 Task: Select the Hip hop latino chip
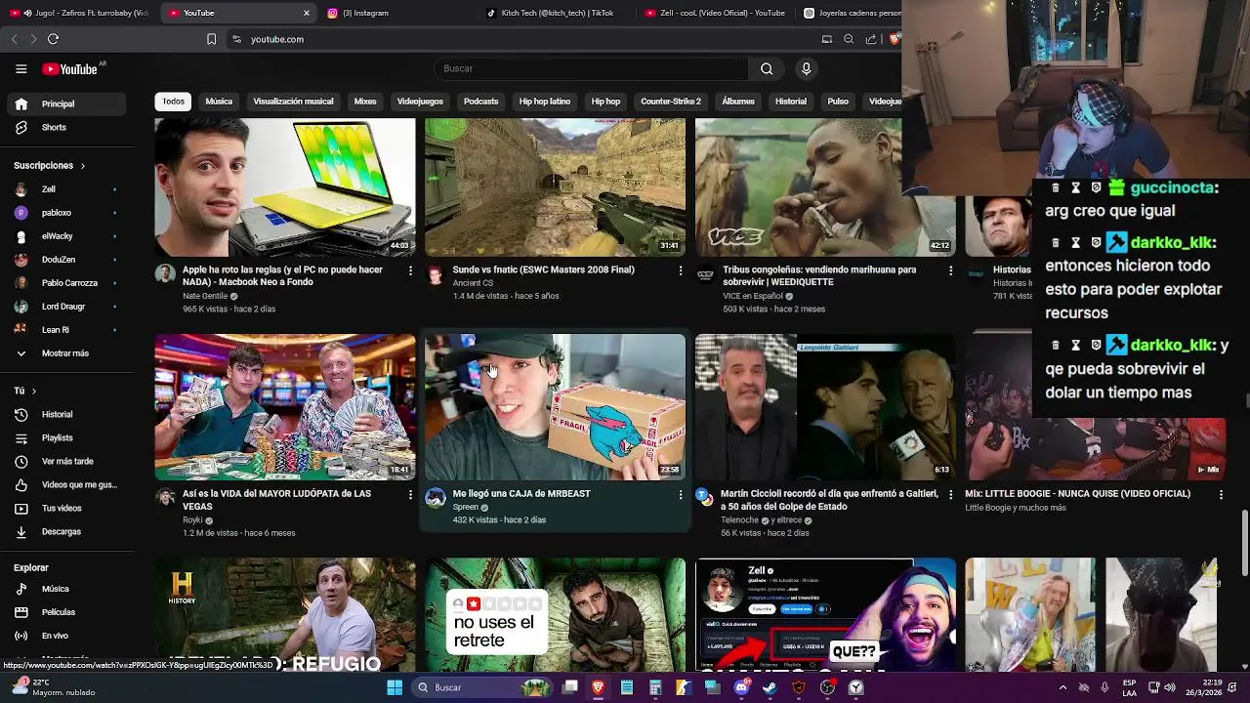[545, 102]
